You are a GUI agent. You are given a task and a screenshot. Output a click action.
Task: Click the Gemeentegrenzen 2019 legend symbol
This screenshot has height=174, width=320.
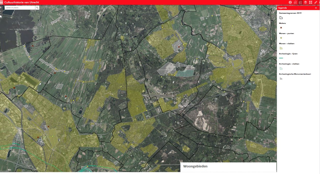(281, 18)
